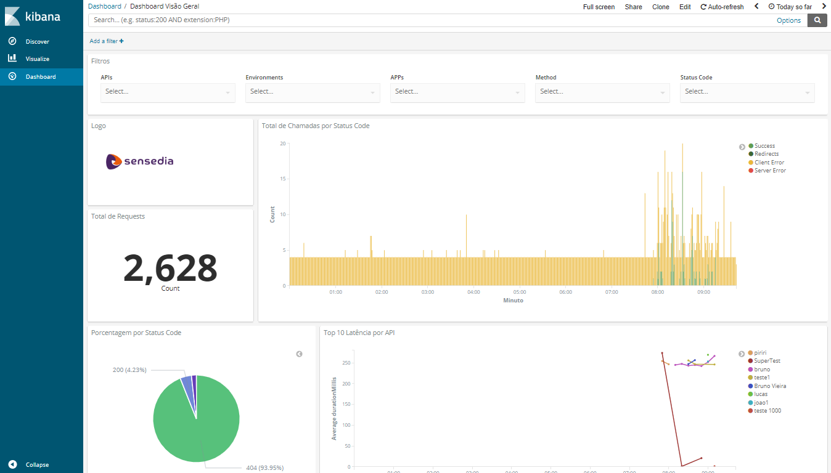Switch to Full screen mode
831x473 pixels.
click(x=599, y=6)
